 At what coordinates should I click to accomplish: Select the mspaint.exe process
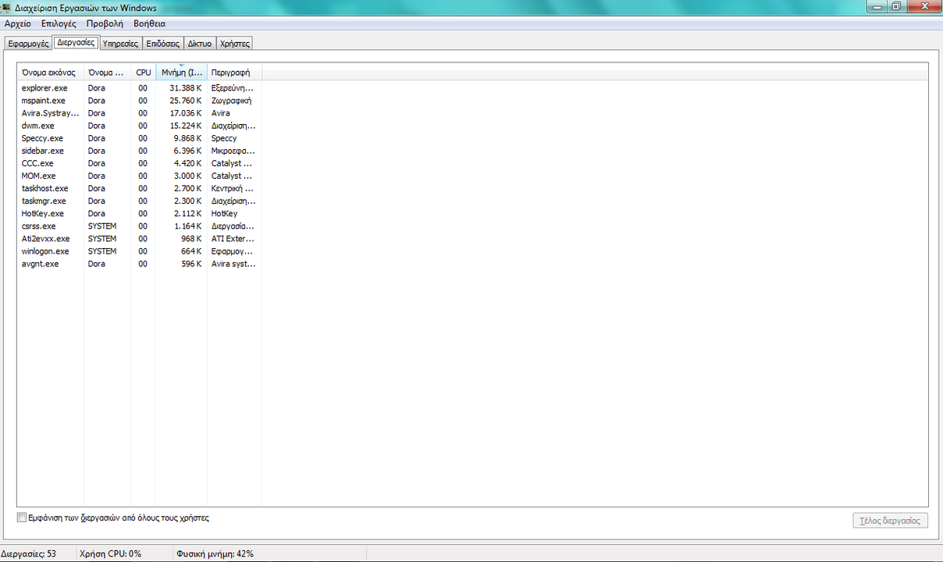[141, 101]
